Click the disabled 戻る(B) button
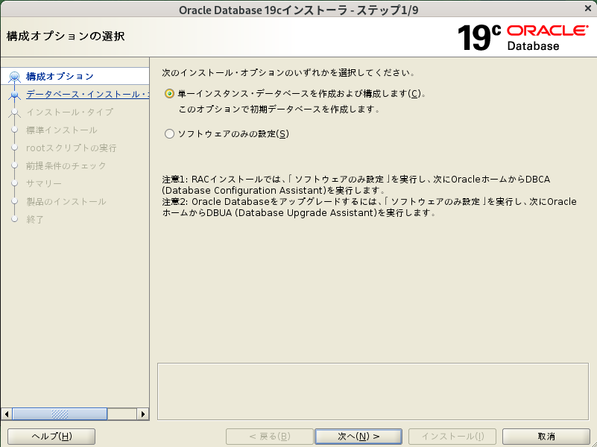The height and width of the screenshot is (447, 597). tap(270, 437)
